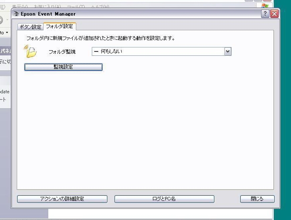Open the フォルダ監視 action dropdown
291x220 pixels.
coord(161,51)
